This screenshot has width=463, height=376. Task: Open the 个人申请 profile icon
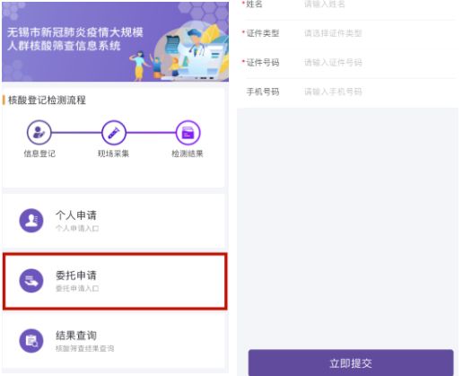coord(31,221)
